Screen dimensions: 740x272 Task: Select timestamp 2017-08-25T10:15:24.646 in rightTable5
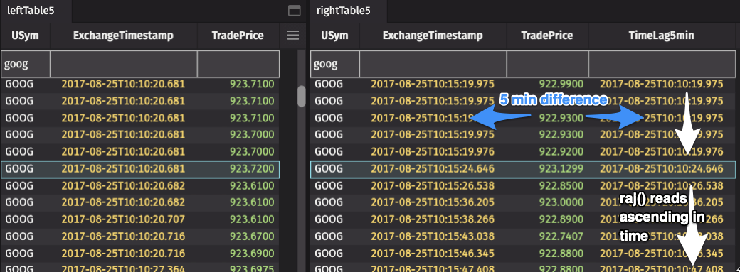433,169
